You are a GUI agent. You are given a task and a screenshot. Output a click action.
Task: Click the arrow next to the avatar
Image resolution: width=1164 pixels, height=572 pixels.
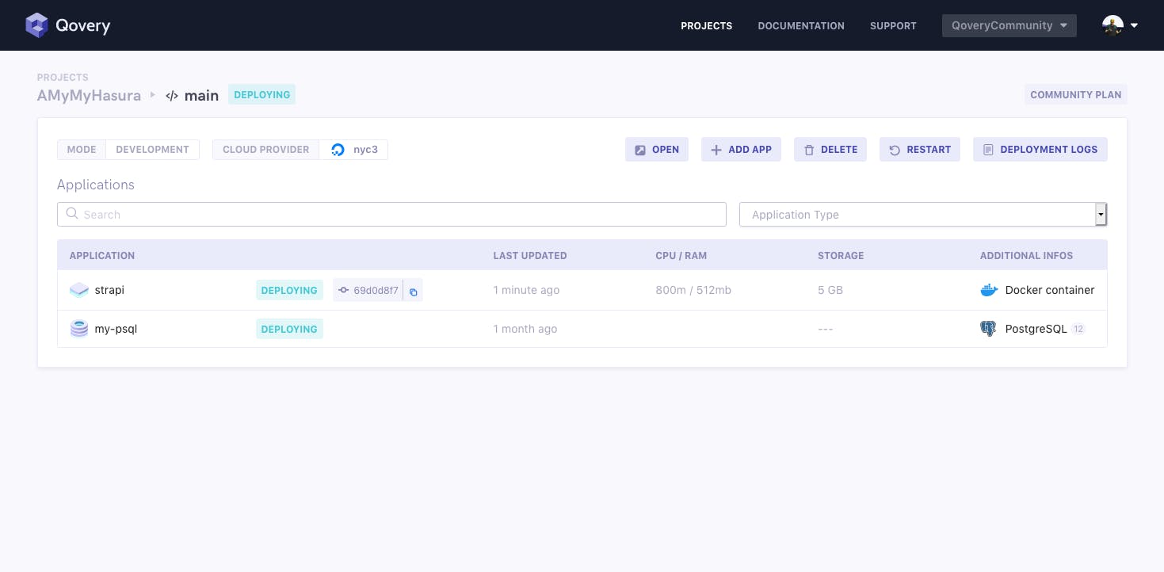(x=1134, y=25)
